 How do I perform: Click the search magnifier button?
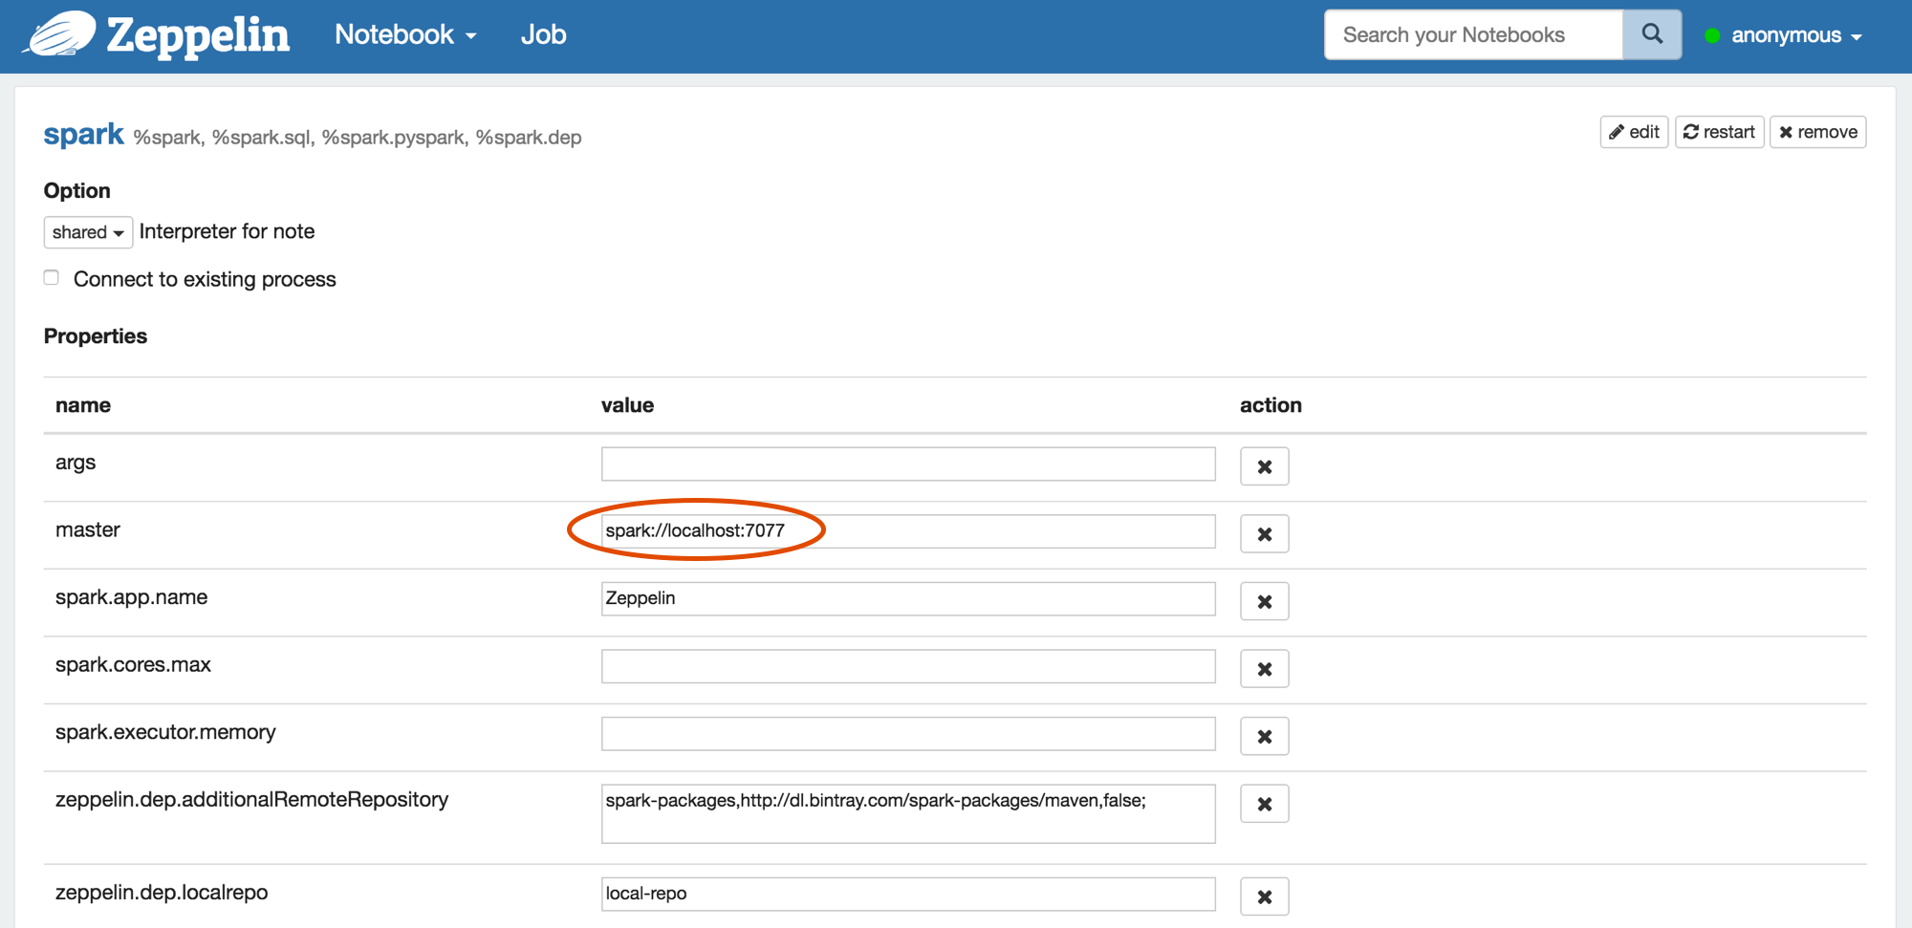(x=1651, y=35)
